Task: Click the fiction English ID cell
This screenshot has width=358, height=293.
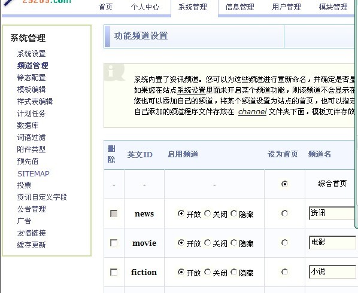Action: click(x=144, y=272)
